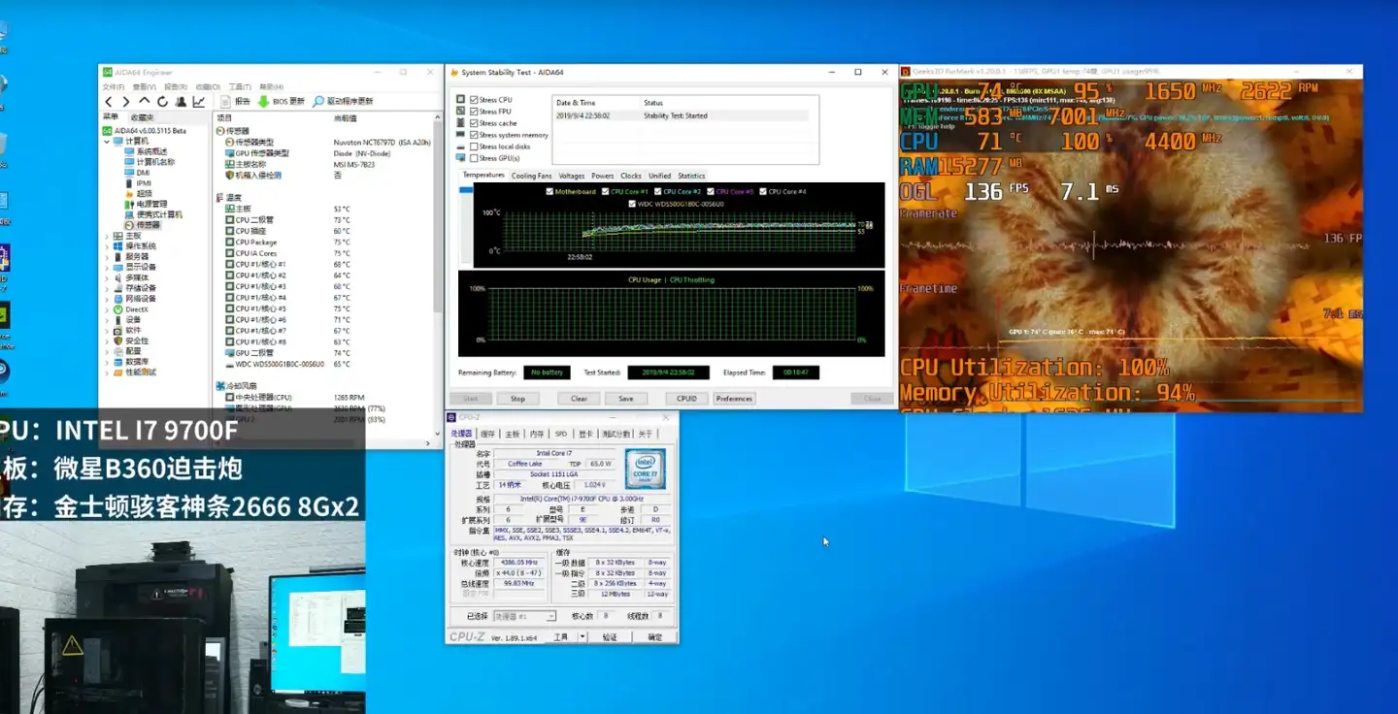This screenshot has height=714, width=1398.
Task: Click CPU-Z 确定 button
Action: point(655,637)
